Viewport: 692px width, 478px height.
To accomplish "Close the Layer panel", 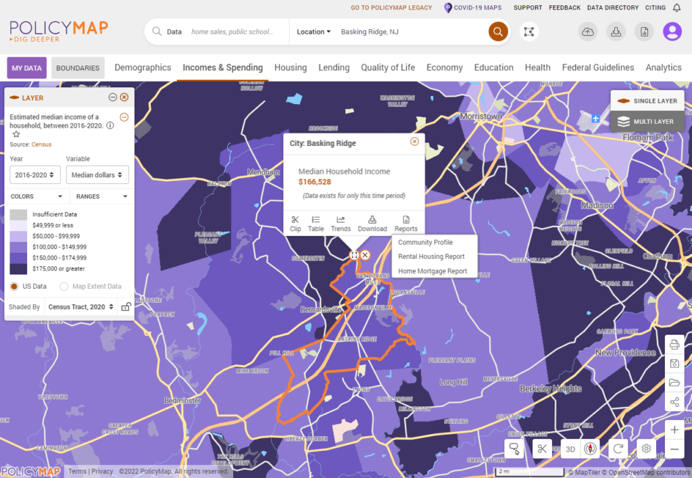I will point(124,97).
